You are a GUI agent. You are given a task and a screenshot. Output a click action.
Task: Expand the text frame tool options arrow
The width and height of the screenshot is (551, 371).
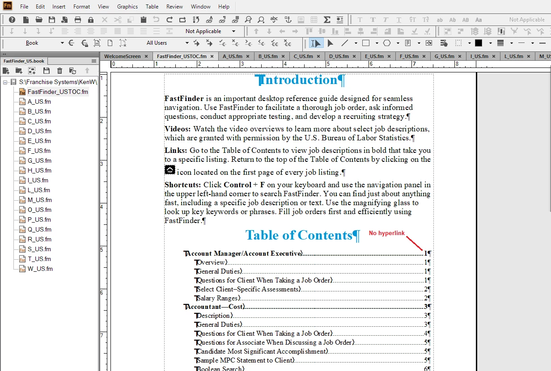pyautogui.click(x=419, y=43)
